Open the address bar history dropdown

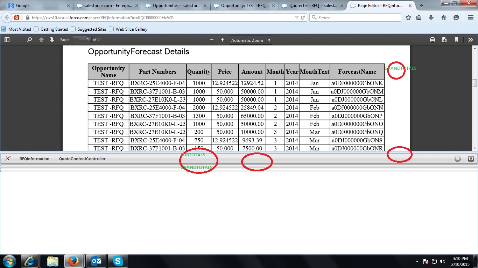coord(297,17)
